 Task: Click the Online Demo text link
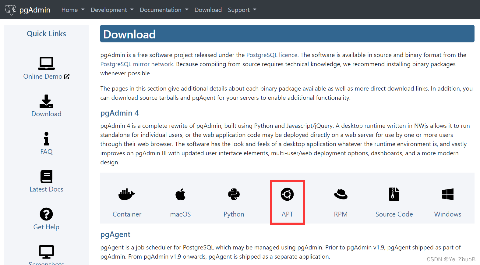click(43, 77)
